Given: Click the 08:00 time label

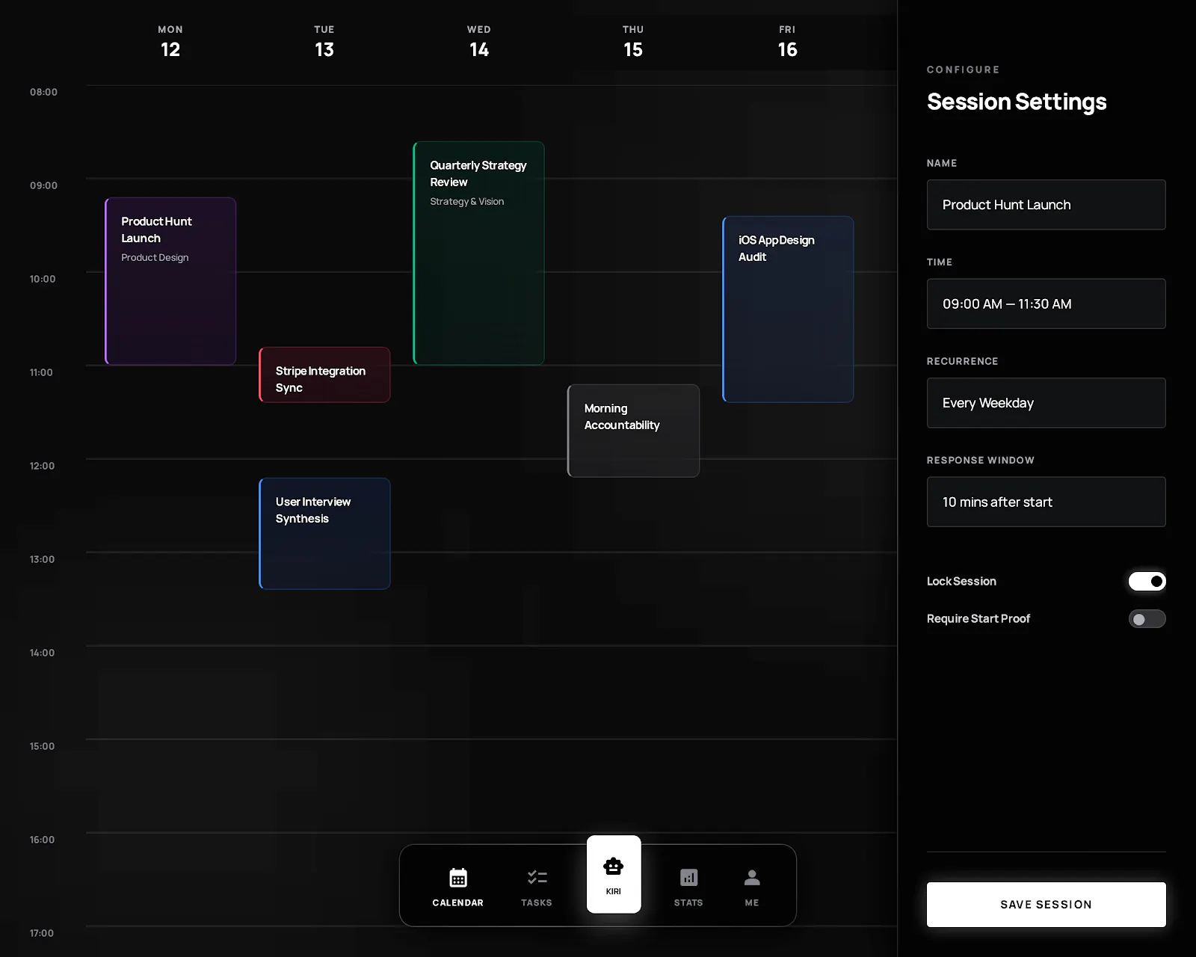Looking at the screenshot, I should tap(43, 92).
